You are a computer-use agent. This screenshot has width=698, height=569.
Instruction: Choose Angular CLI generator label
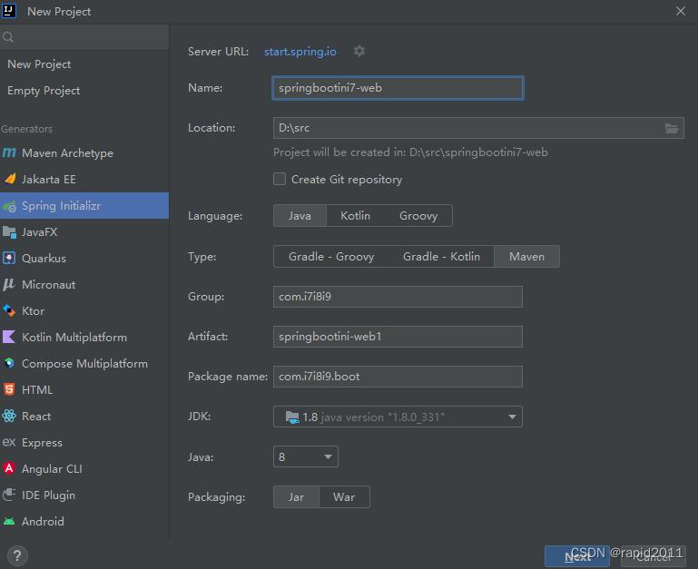[x=52, y=469]
